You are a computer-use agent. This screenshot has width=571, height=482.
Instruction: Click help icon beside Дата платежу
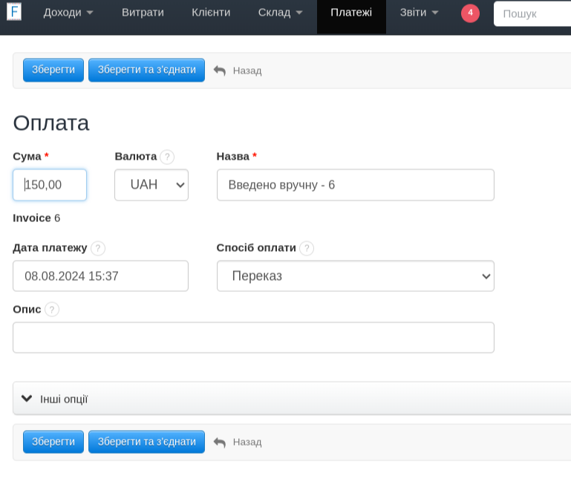coord(98,248)
